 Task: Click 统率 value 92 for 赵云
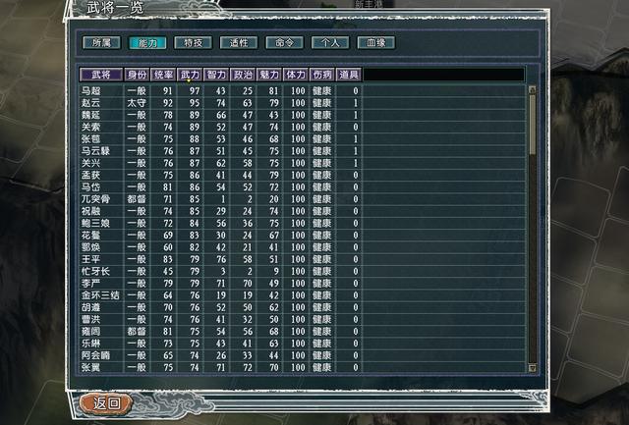pyautogui.click(x=168, y=103)
